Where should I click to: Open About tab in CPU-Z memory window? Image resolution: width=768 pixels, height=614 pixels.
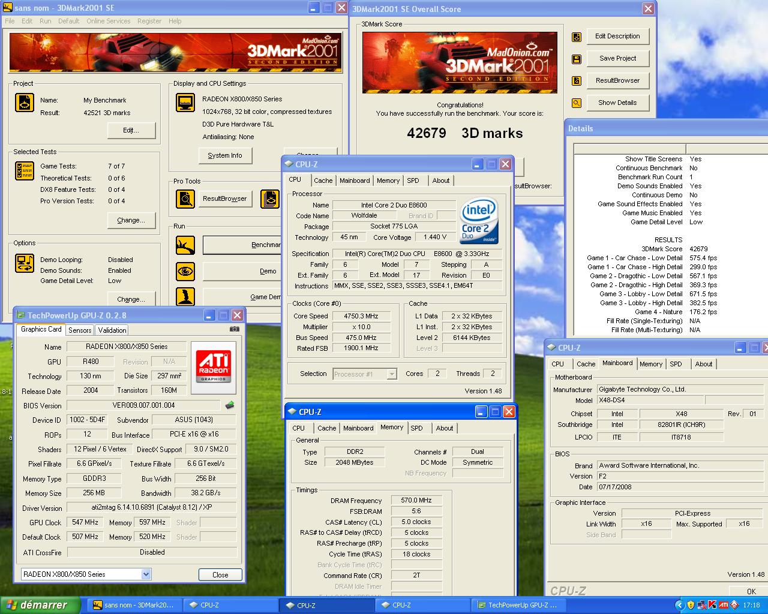pyautogui.click(x=445, y=428)
